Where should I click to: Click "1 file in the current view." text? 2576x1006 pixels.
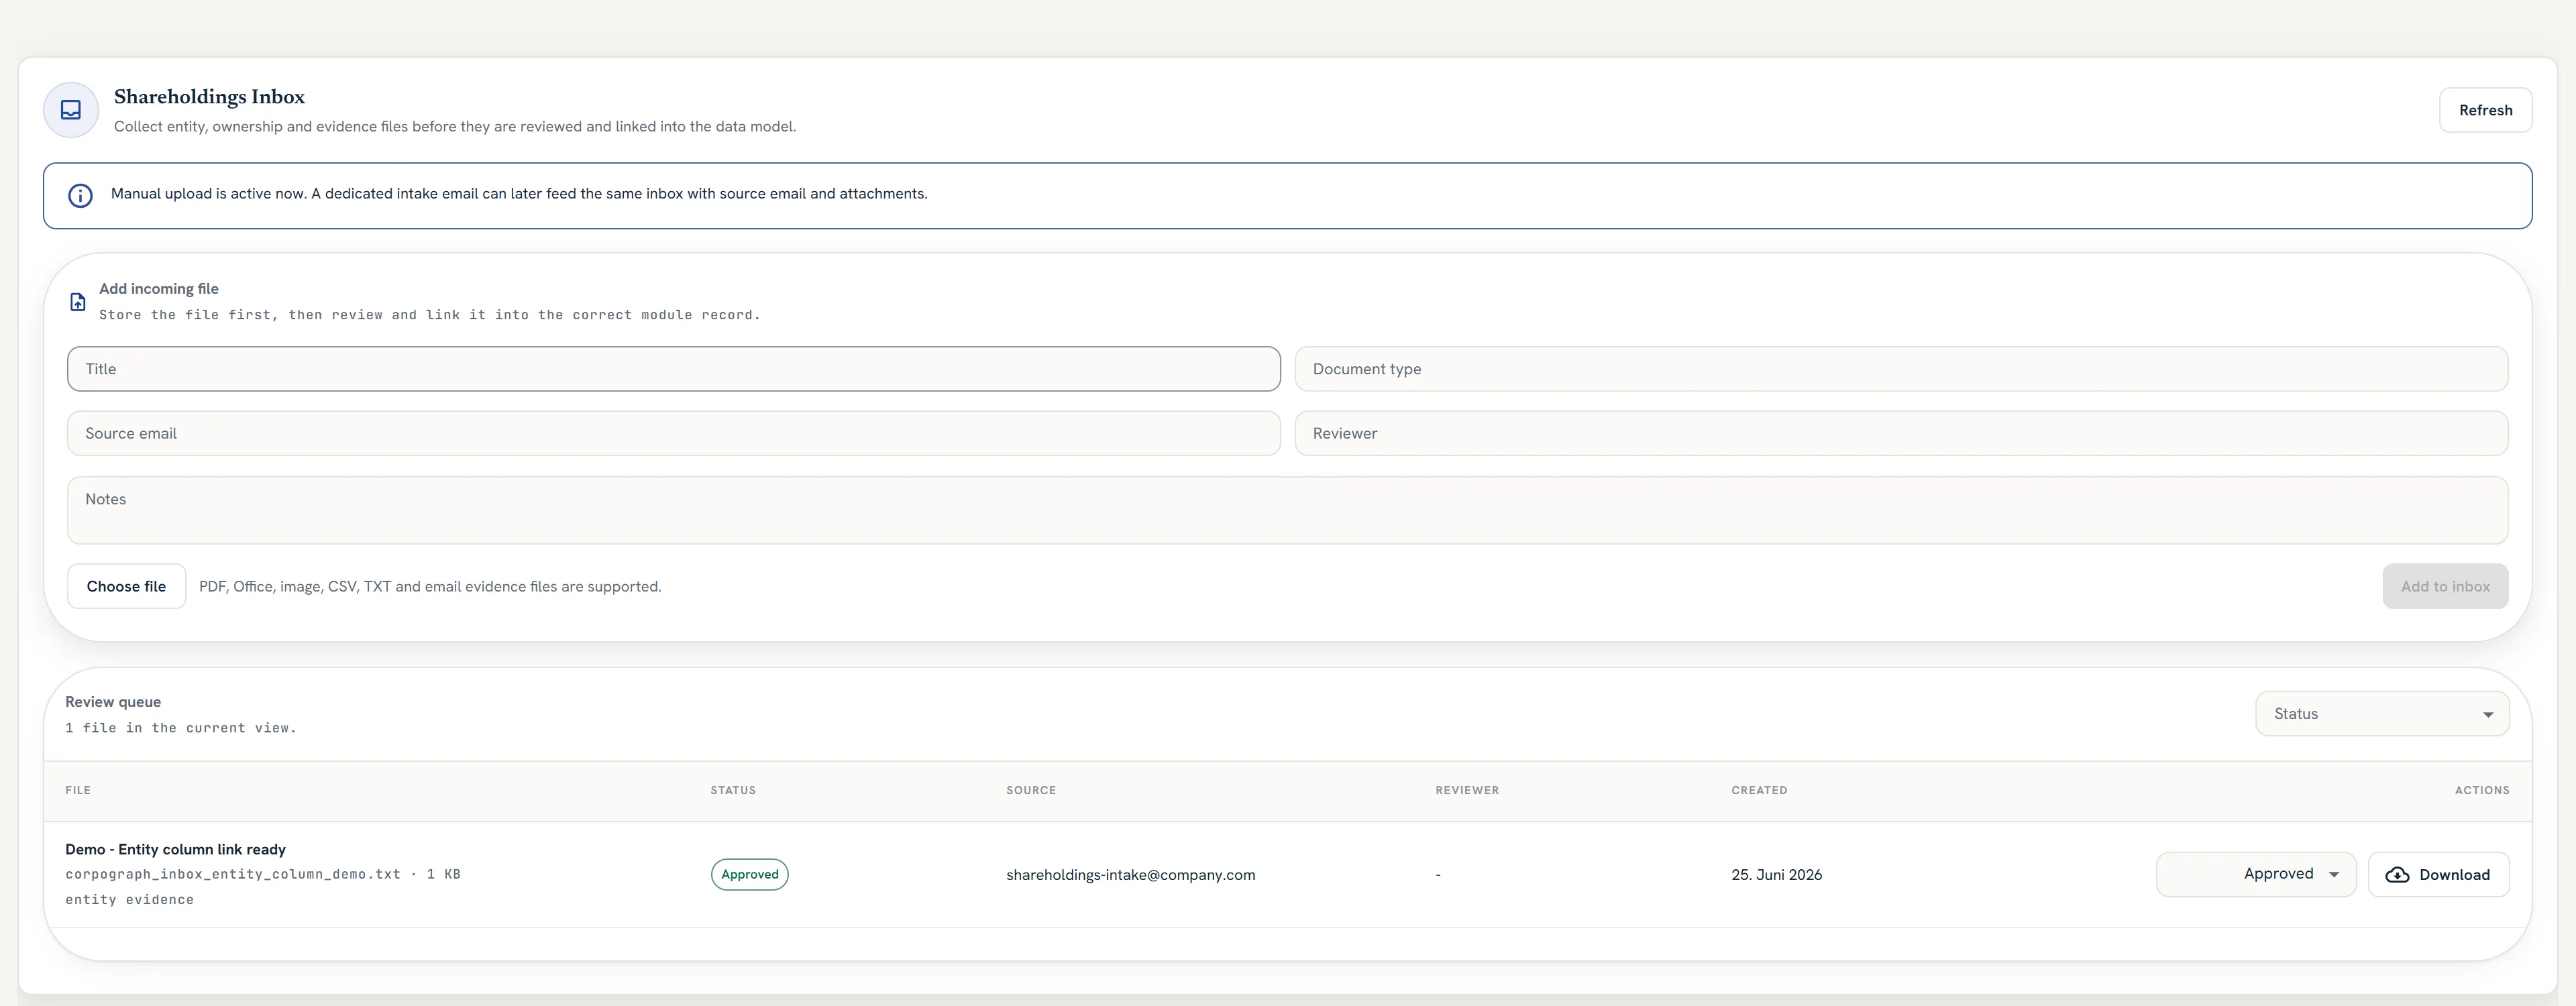pos(181,728)
